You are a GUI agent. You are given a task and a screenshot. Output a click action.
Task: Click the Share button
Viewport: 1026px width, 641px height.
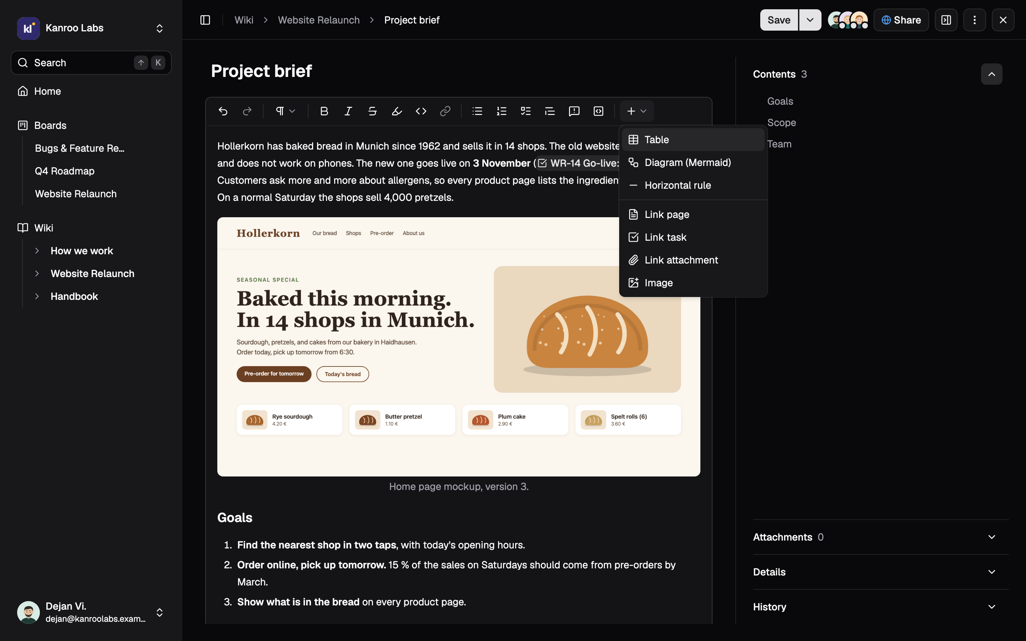tap(901, 20)
